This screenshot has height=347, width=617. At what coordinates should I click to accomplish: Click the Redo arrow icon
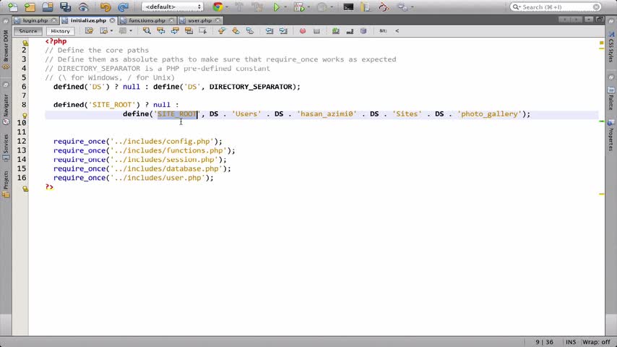click(x=123, y=7)
